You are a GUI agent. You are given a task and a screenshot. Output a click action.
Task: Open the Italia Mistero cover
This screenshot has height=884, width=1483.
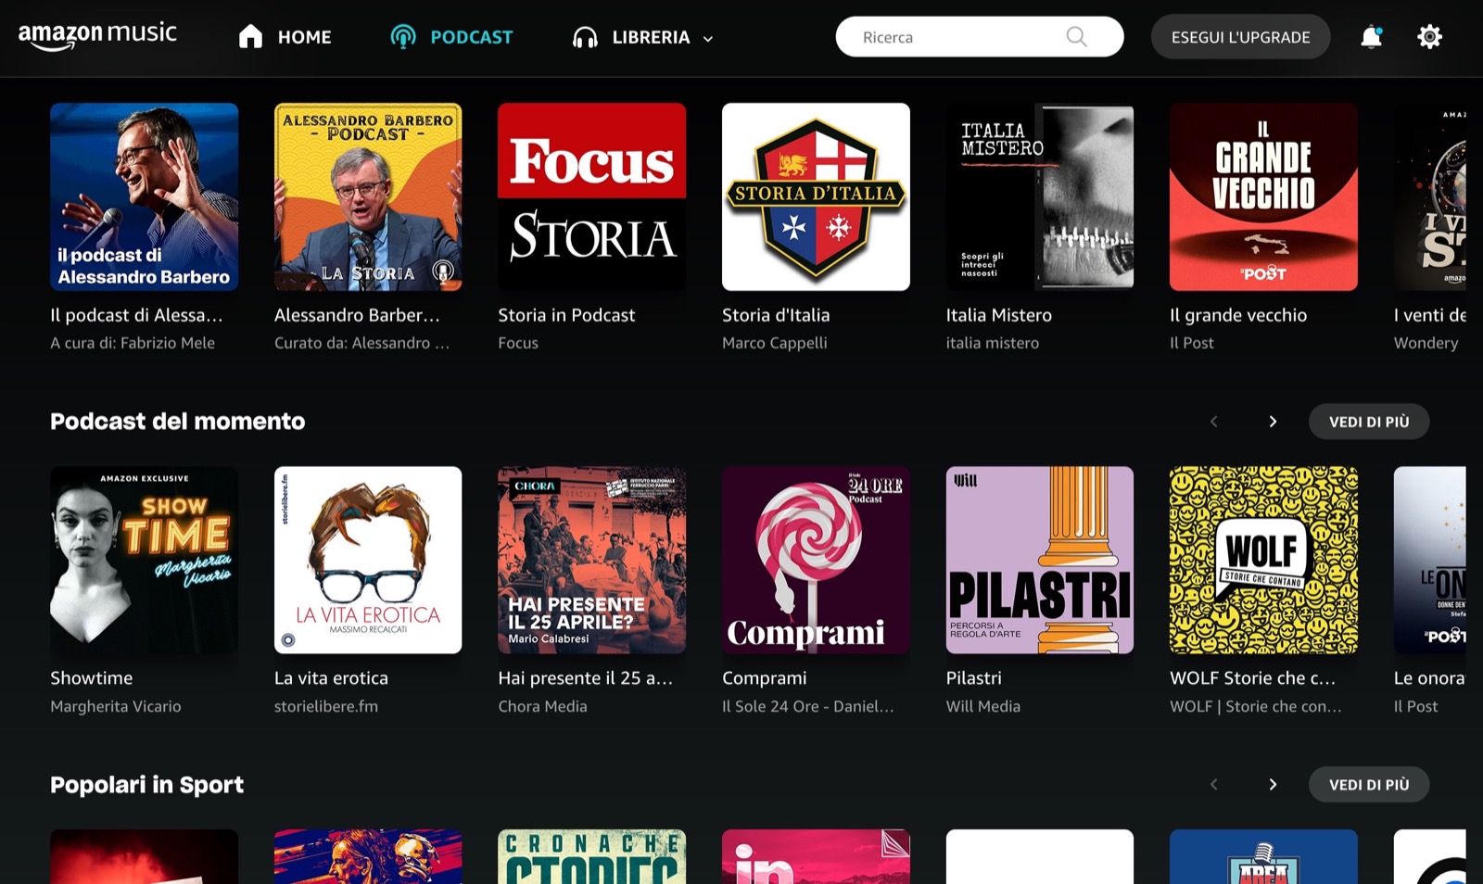click(x=1040, y=196)
